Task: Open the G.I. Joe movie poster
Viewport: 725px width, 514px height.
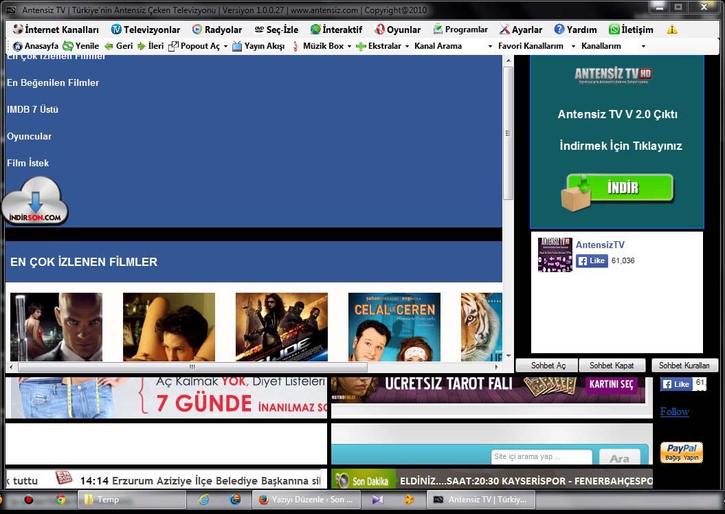Action: 282,327
